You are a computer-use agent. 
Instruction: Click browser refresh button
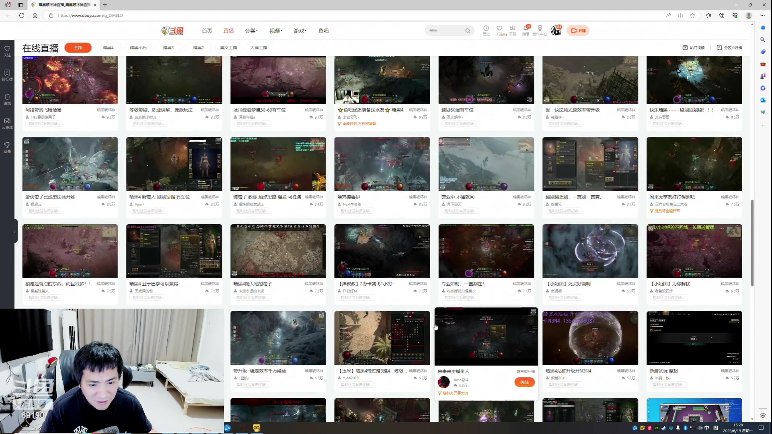click(22, 15)
